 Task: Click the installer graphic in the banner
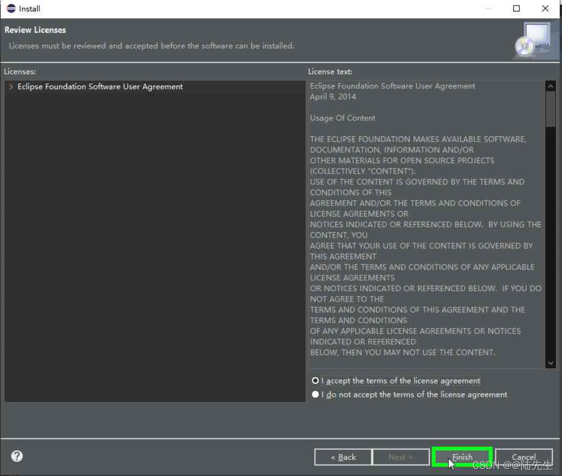click(x=534, y=41)
